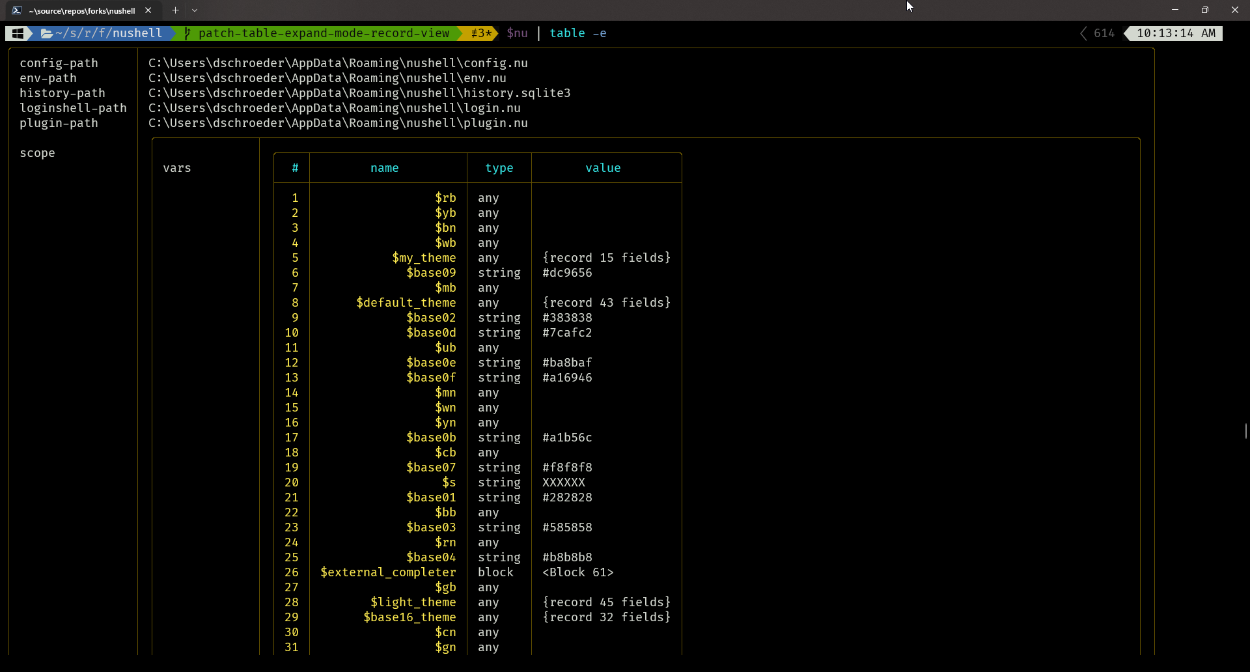Screen dimensions: 1250x672
Task: Click the git branch icon in prompt
Action: coord(187,33)
